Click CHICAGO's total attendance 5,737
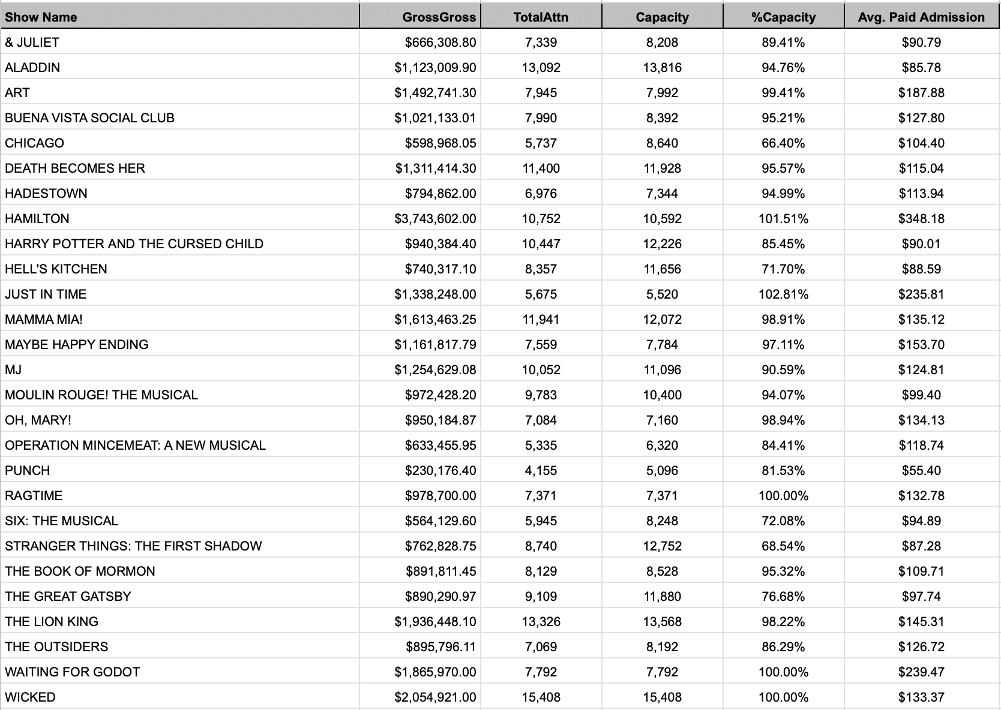The height and width of the screenshot is (710, 1001). [541, 143]
